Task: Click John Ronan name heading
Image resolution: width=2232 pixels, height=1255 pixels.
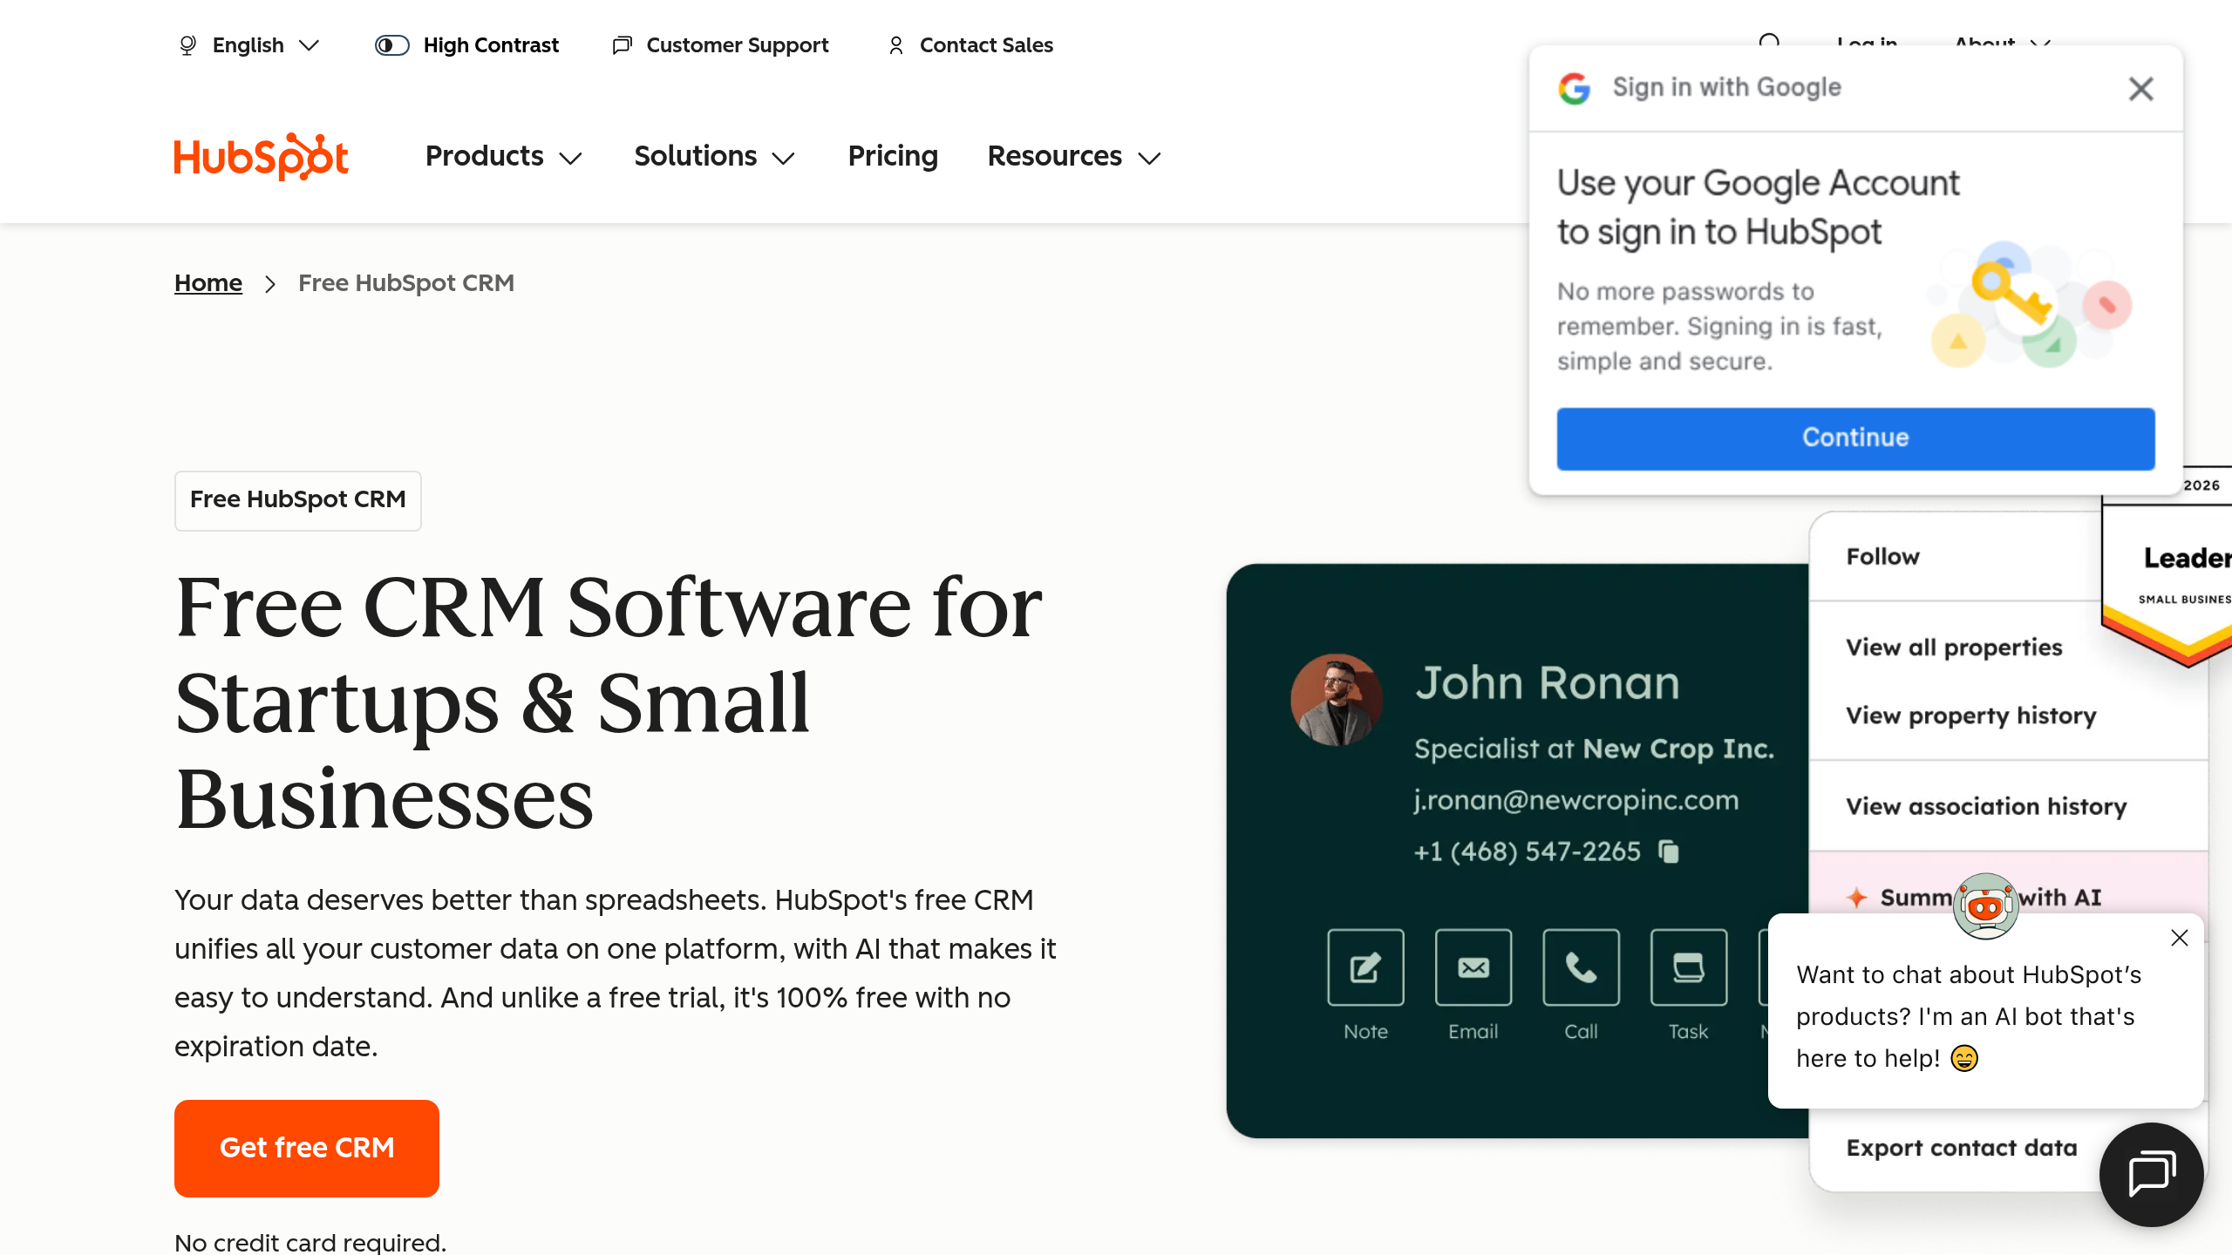Action: click(x=1548, y=682)
